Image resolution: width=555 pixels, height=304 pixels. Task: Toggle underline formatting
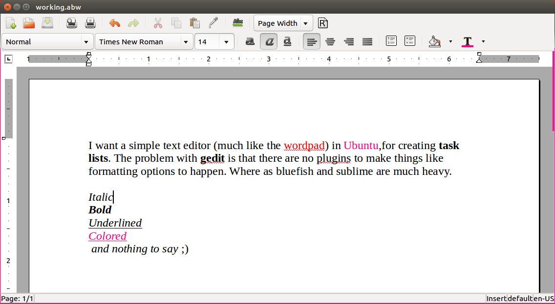pos(287,42)
